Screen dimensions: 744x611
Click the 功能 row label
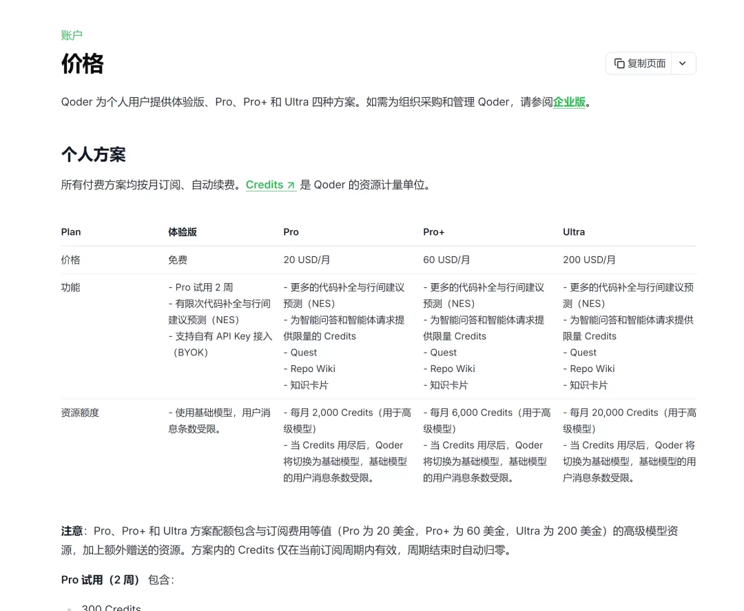71,287
